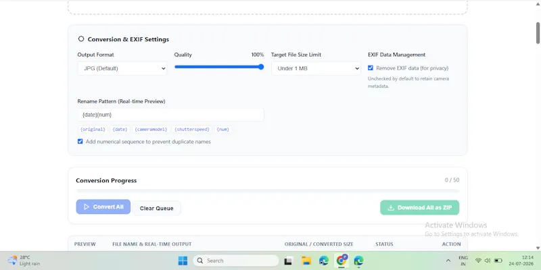Open the Output Format dropdown
This screenshot has height=270, width=541.
(122, 69)
